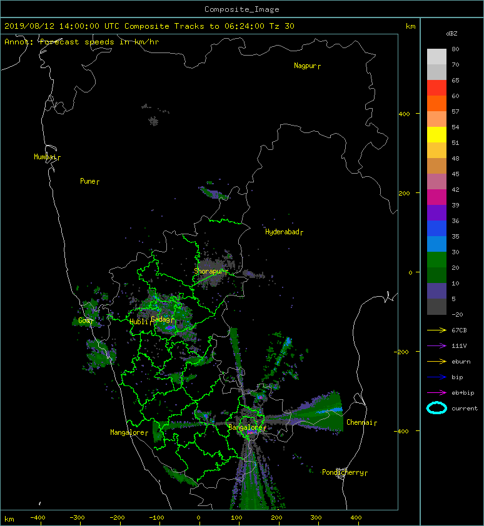This screenshot has height=526, width=484.
Task: Click the 42 dBZ magenta swatch
Action: tap(436, 197)
